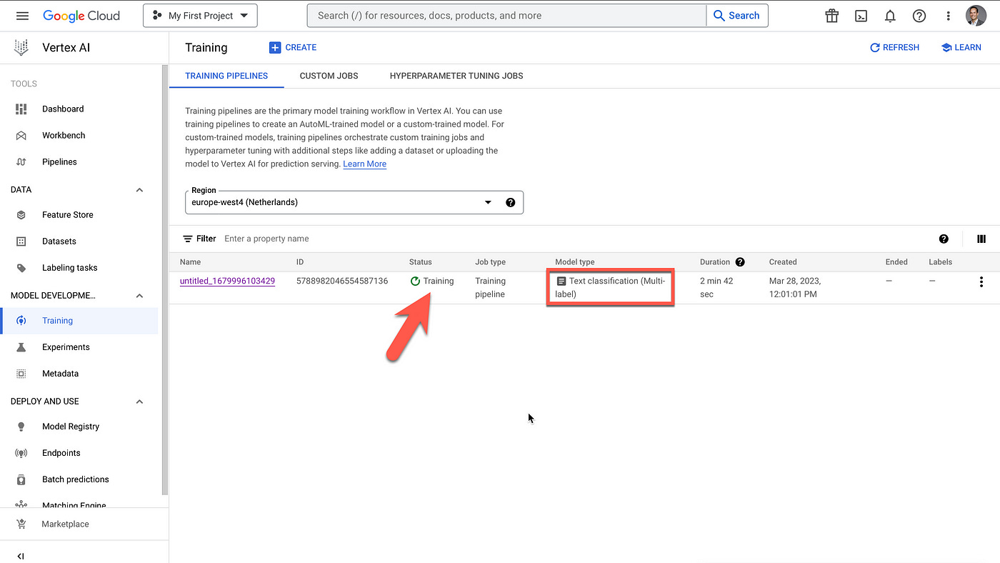Click the Batch predictions icon

[21, 479]
